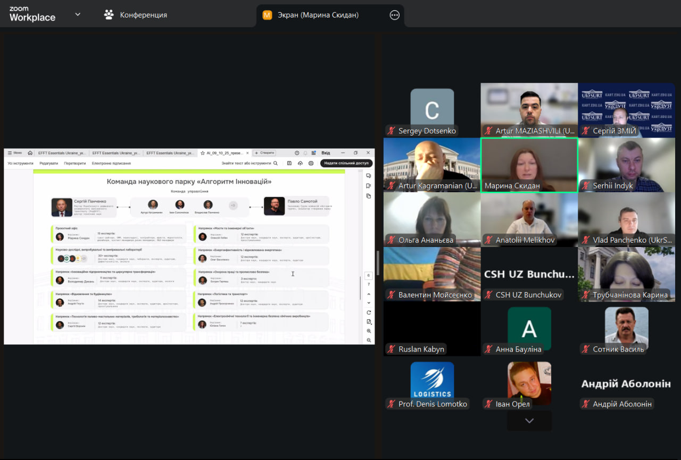Click muted microphone icon for Sergey Dotsenko
Image resolution: width=681 pixels, height=460 pixels.
[392, 131]
